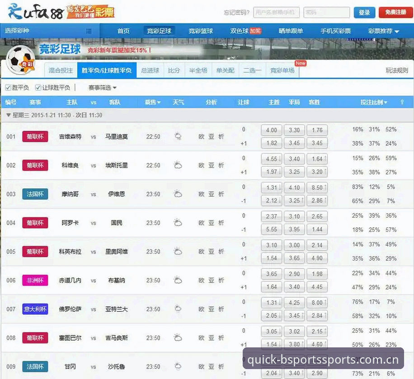
Task: Open the 忘记密码? link
Action: click(x=236, y=12)
